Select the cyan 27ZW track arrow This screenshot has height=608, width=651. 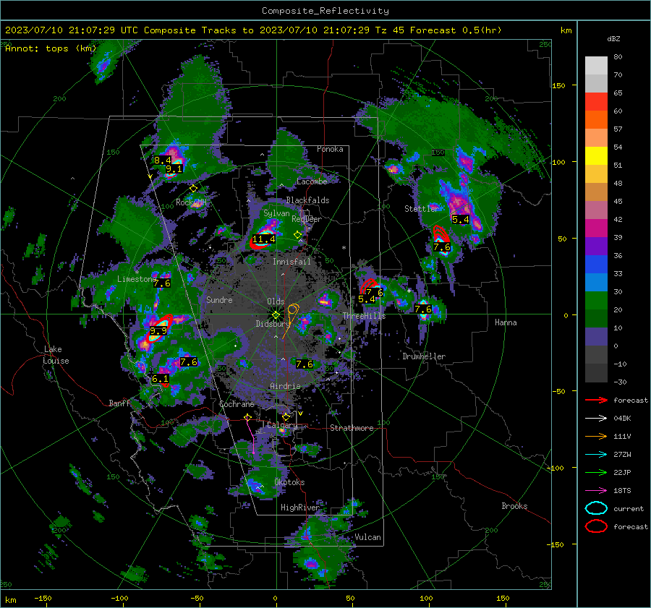coord(596,455)
